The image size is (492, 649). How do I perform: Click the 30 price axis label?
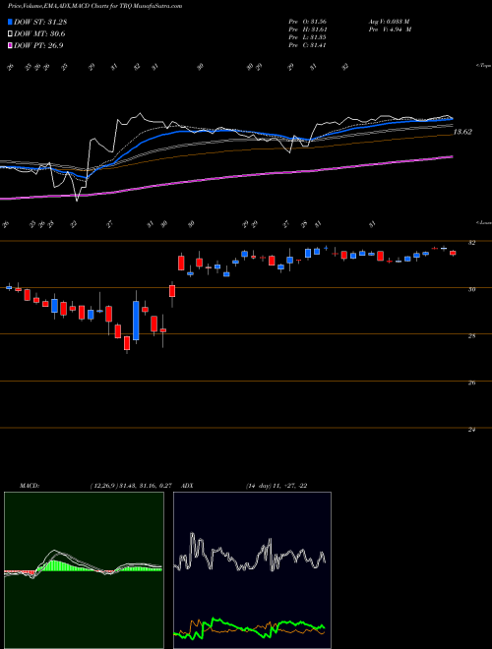point(471,289)
